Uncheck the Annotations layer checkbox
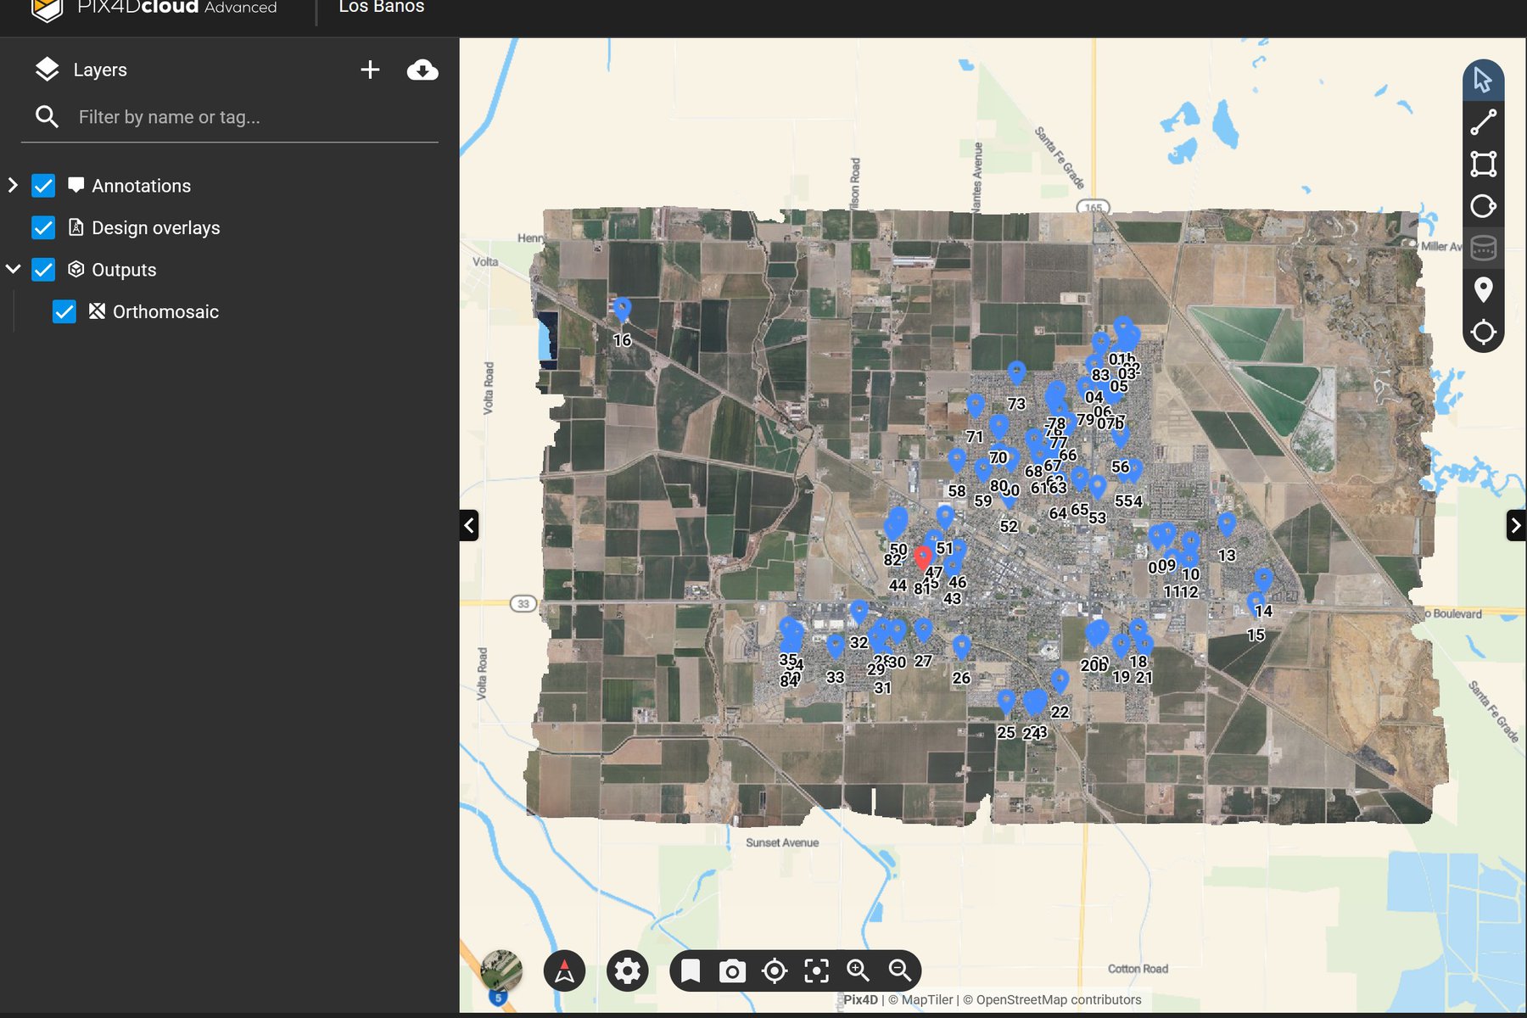 [43, 186]
